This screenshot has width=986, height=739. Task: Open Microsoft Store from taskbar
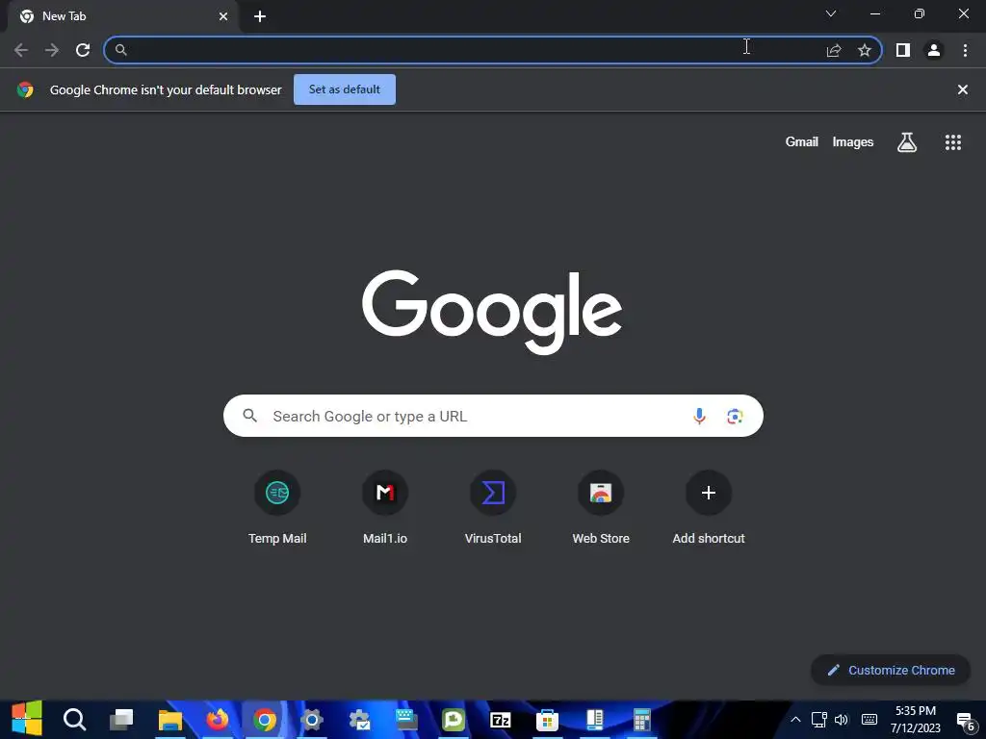pos(547,720)
